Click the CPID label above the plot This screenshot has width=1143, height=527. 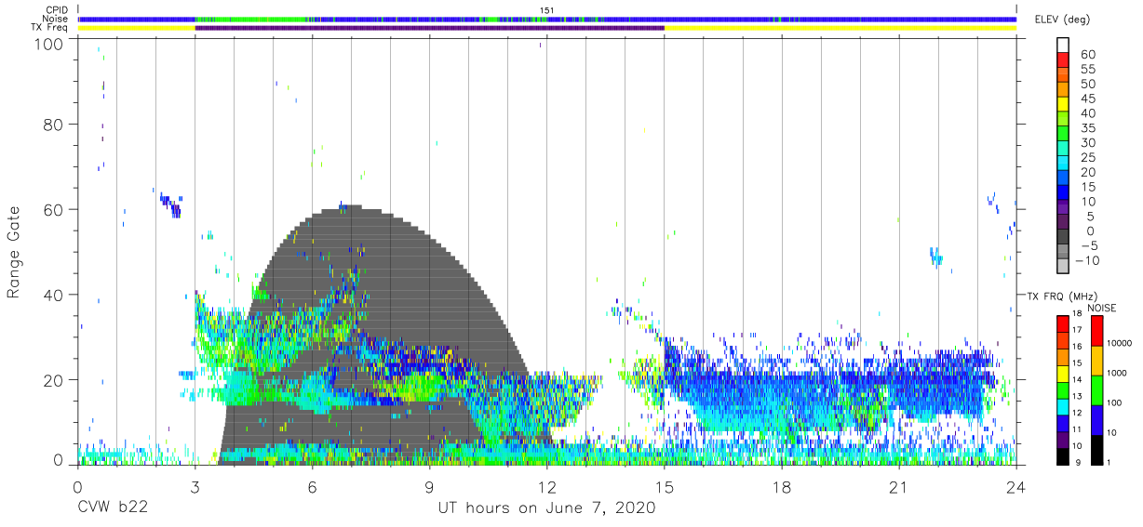coord(56,10)
